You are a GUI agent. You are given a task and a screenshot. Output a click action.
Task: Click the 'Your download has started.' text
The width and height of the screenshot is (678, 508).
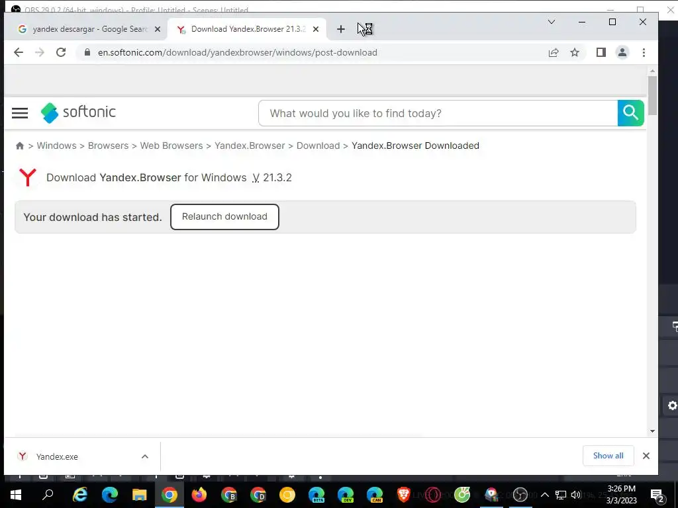pyautogui.click(x=93, y=217)
